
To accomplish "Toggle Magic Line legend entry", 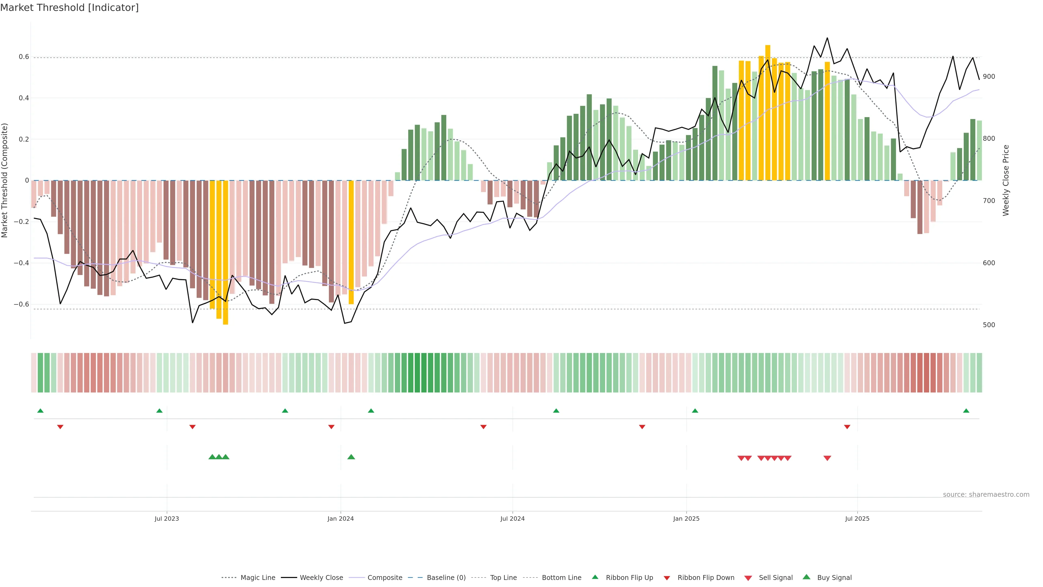I will pyautogui.click(x=257, y=578).
